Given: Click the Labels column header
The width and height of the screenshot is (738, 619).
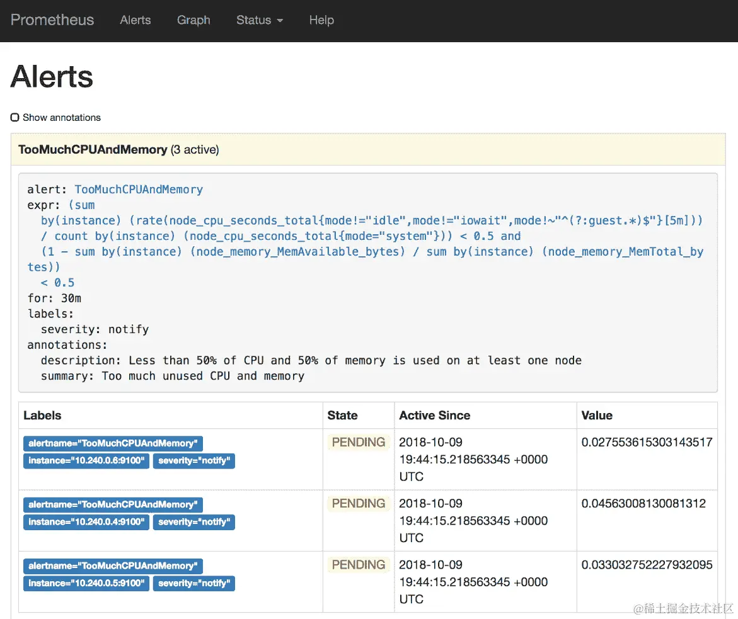Looking at the screenshot, I should coord(43,416).
